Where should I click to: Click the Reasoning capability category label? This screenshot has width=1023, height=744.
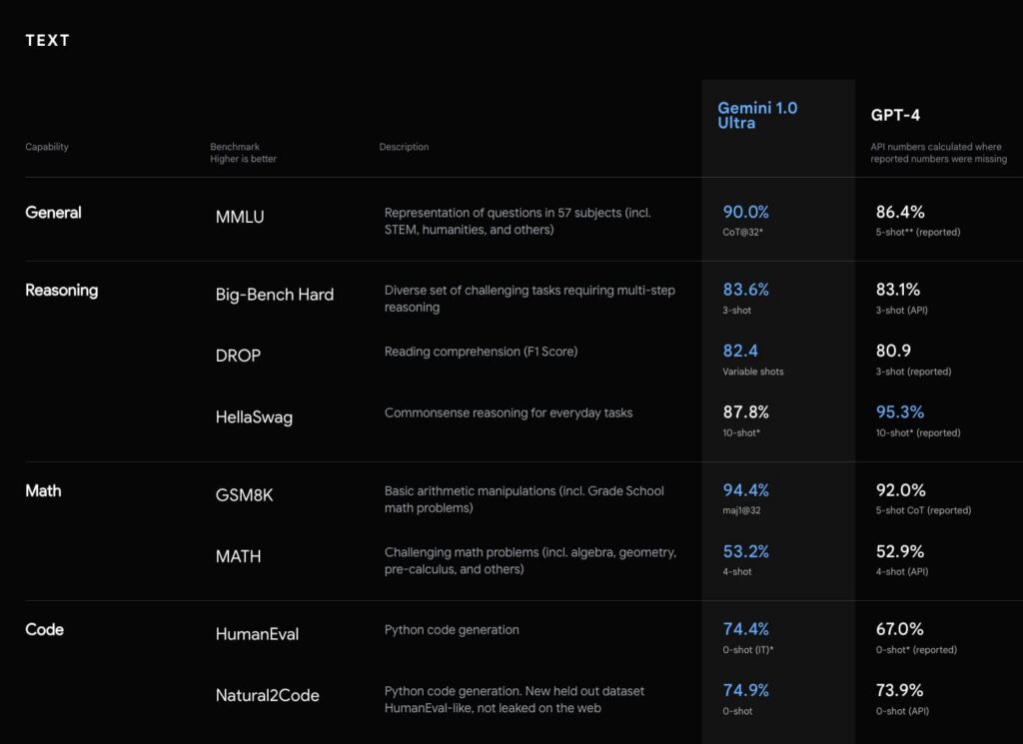(x=61, y=291)
